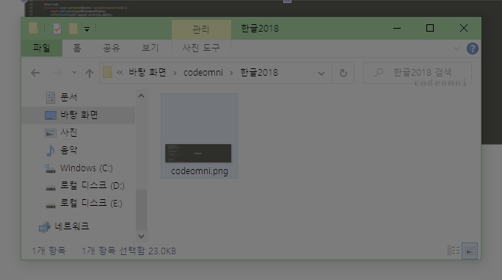Click the folder icon in the address bar
The width and height of the screenshot is (502, 280).
tap(108, 72)
